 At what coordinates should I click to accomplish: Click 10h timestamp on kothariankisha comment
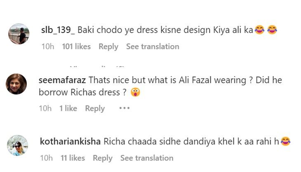(47, 158)
